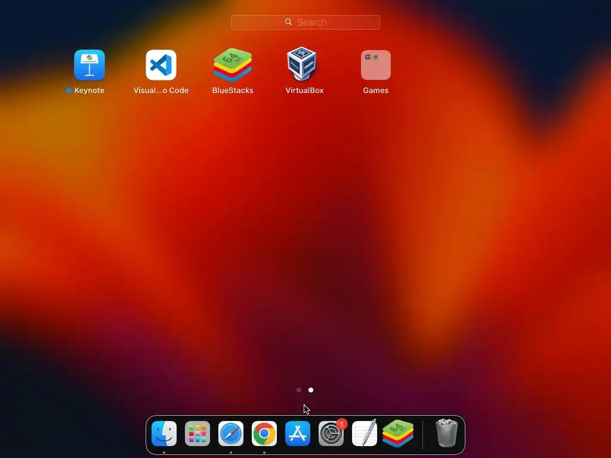611x458 pixels.
Task: Click the "Games" folder label
Action: pyautogui.click(x=376, y=91)
